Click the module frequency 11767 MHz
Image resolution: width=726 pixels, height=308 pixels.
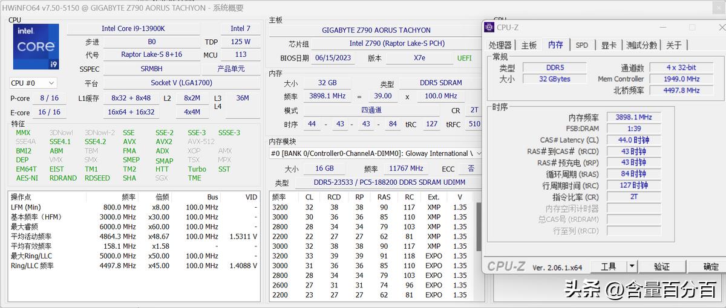[x=406, y=168]
